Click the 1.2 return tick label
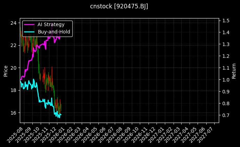The image size is (240, 147). 225,56
